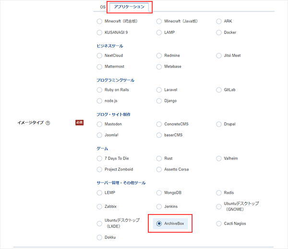The width and height of the screenshot is (288, 249).
Task: Click the プログラミングツール category heading
Action: (x=116, y=80)
